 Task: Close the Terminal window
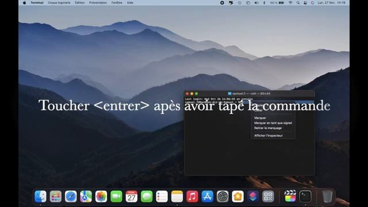click(x=187, y=94)
